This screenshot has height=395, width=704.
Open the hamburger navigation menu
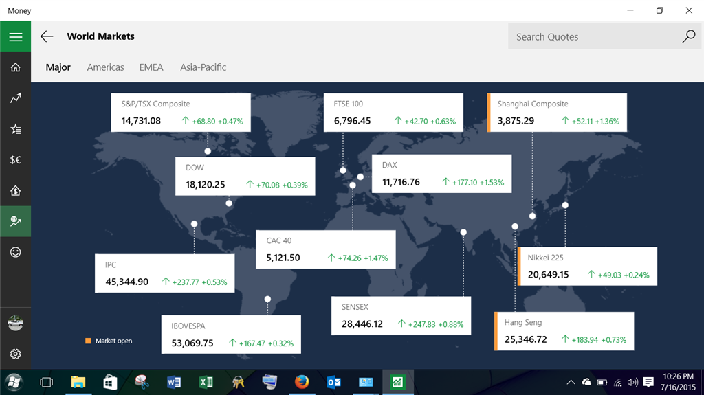tap(15, 36)
